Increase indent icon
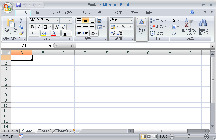Screen dimensions: 216x140 (x=86, y=33)
